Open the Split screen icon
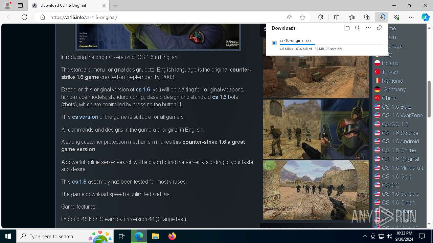 click(x=337, y=17)
